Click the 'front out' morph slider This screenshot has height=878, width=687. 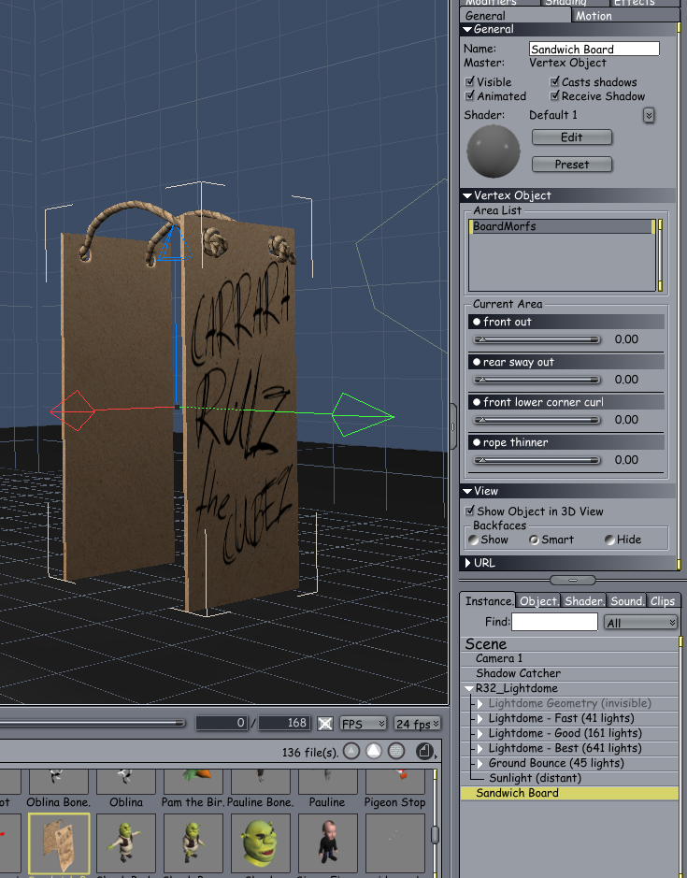(537, 339)
